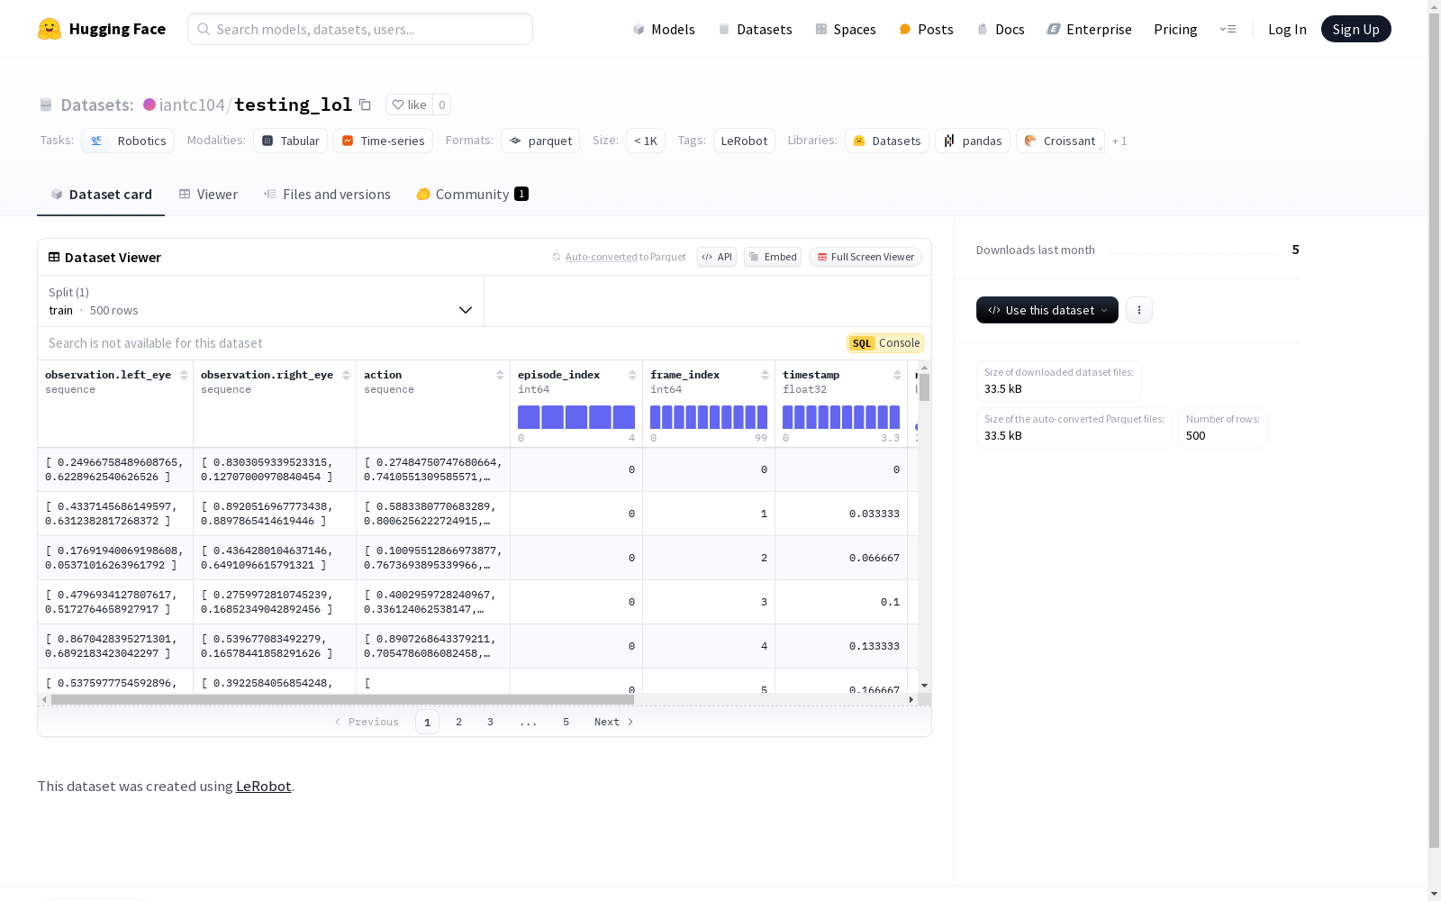Click the timestamp cell 0.066667

(840, 558)
